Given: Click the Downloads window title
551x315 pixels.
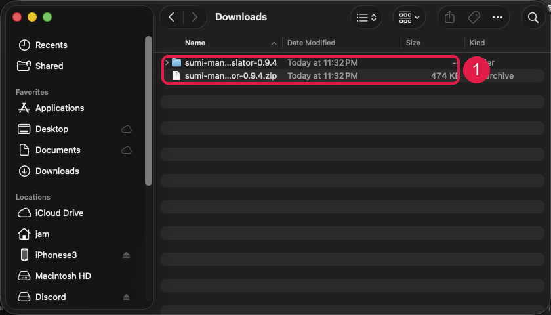Looking at the screenshot, I should [241, 17].
